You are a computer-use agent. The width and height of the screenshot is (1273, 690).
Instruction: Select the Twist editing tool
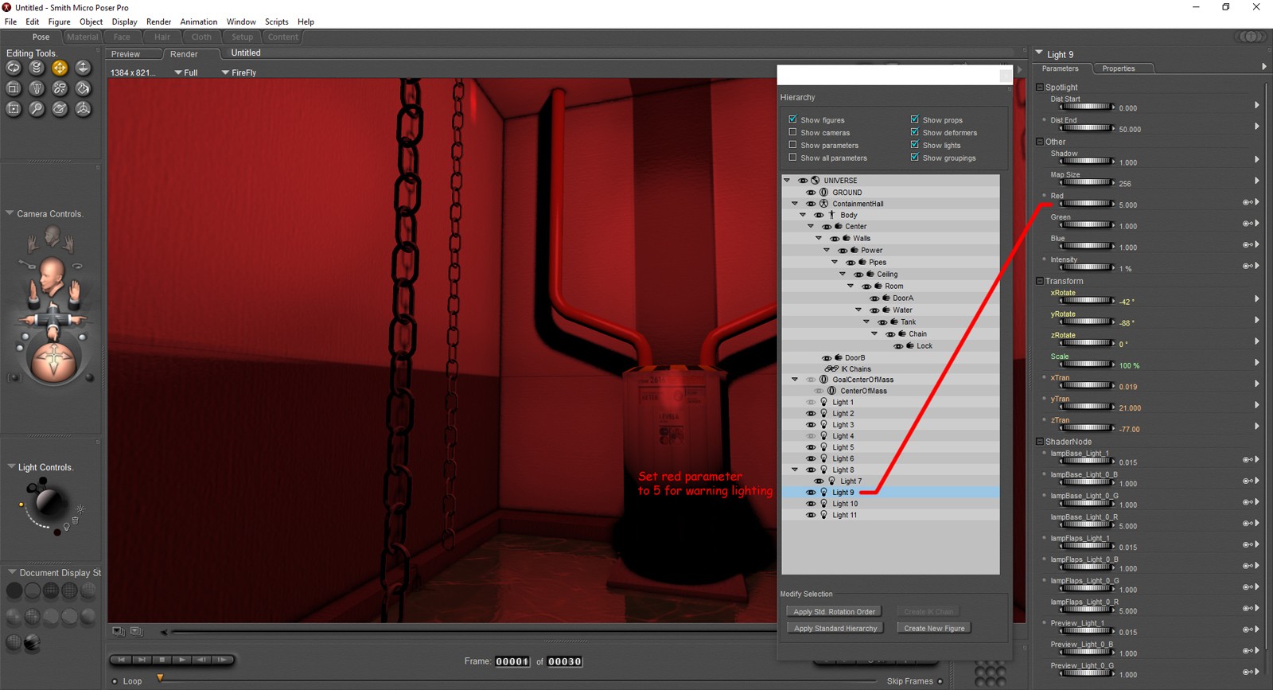pyautogui.click(x=37, y=68)
